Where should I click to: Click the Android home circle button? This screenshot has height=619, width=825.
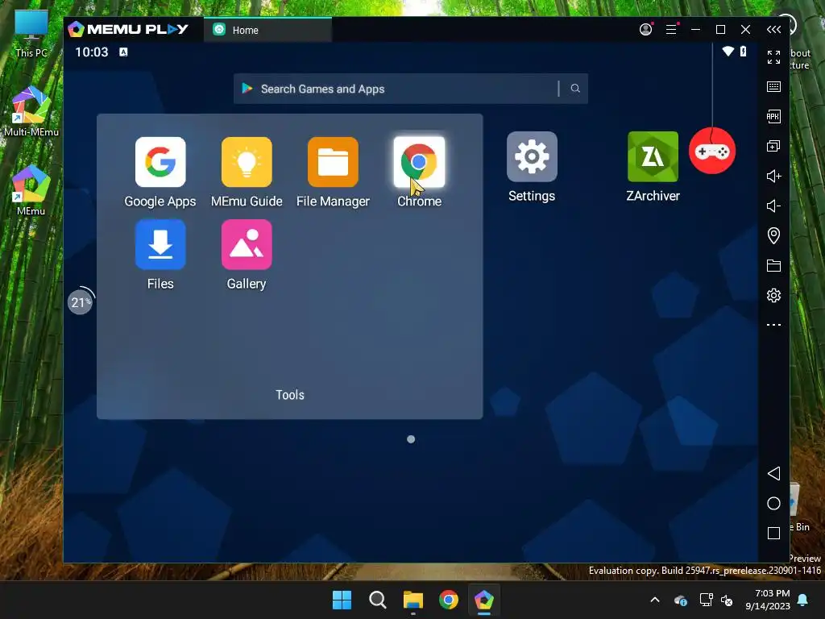pyautogui.click(x=773, y=503)
